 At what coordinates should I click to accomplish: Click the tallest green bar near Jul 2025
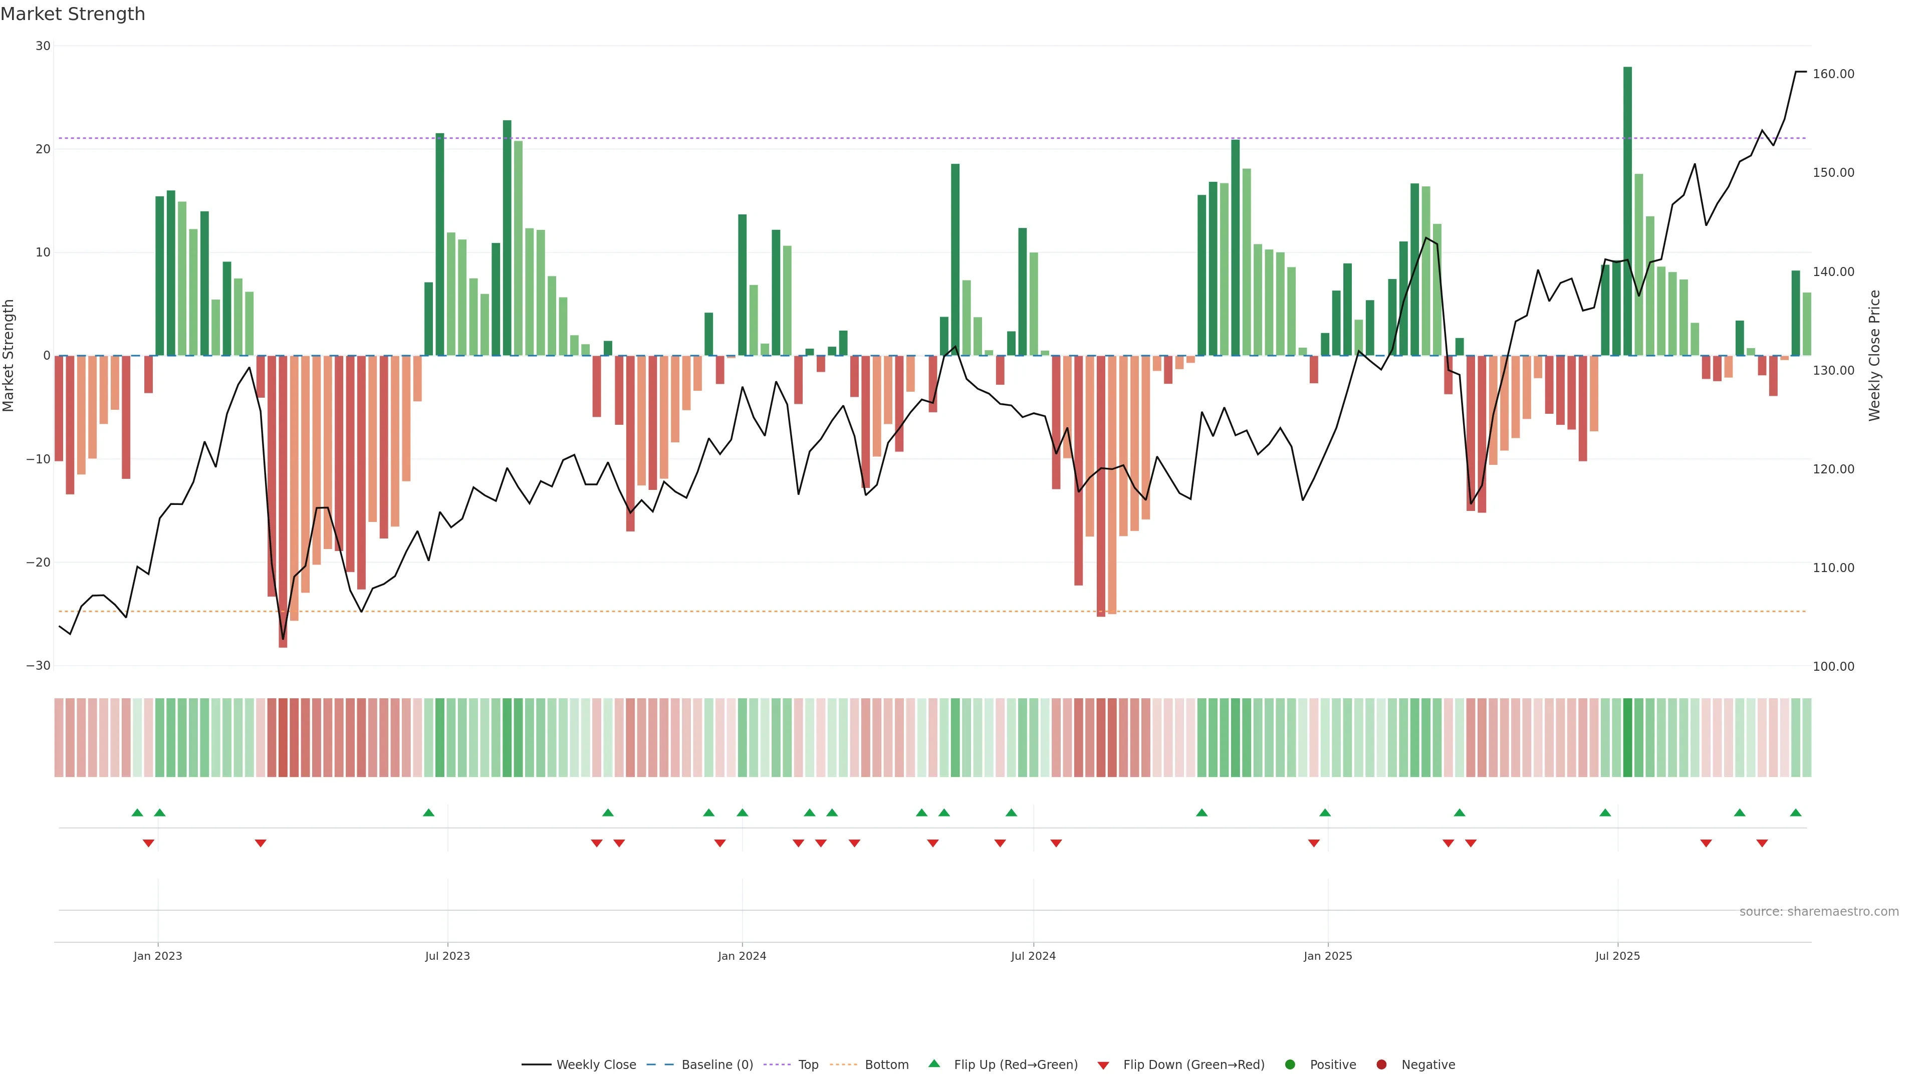click(x=1627, y=209)
